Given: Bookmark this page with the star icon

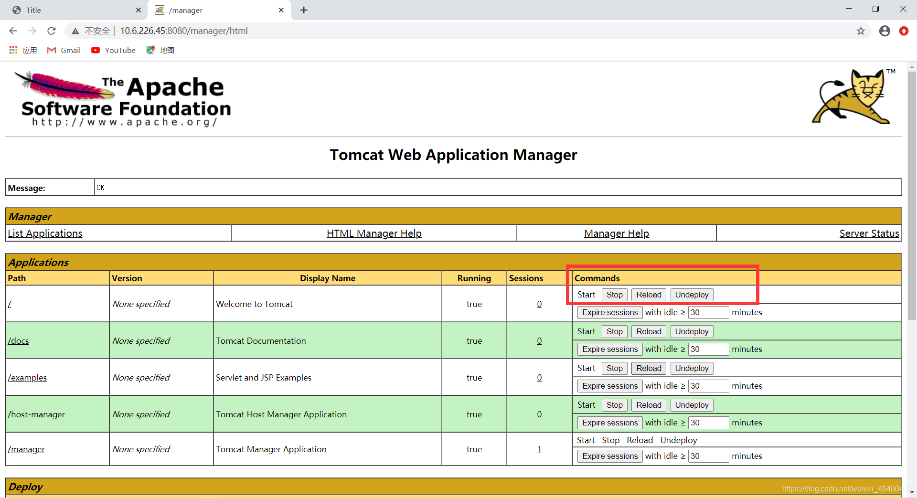Looking at the screenshot, I should pyautogui.click(x=861, y=31).
